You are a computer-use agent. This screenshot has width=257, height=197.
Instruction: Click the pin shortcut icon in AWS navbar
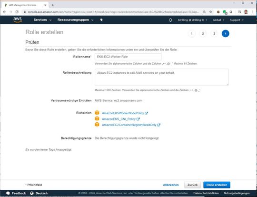coord(101,20)
